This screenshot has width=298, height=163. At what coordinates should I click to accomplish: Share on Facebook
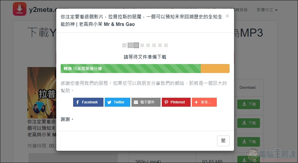[88, 102]
